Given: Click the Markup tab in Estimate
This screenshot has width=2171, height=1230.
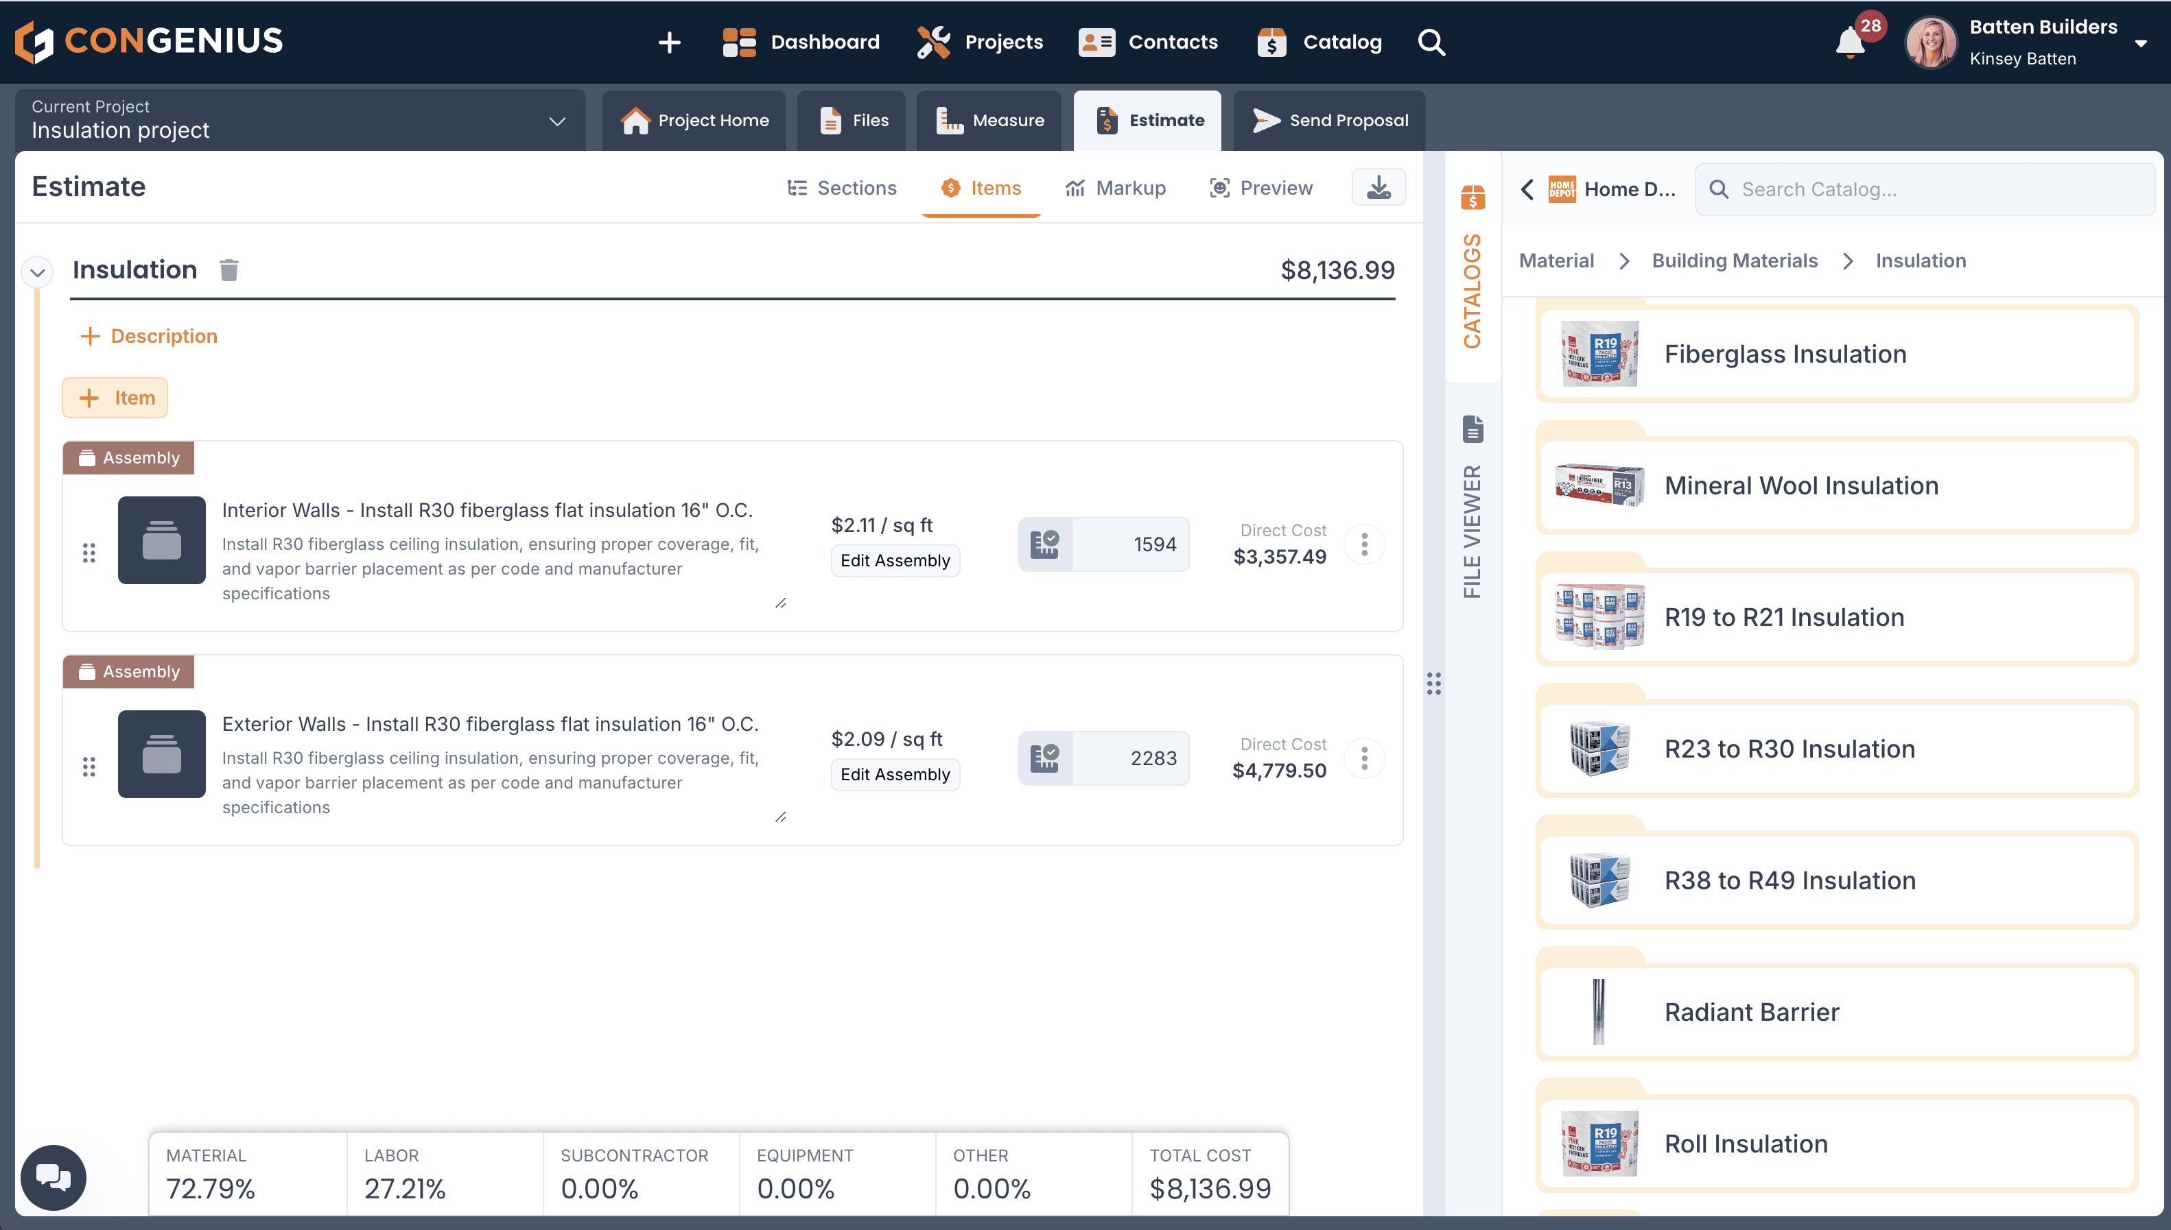Looking at the screenshot, I should [1117, 188].
